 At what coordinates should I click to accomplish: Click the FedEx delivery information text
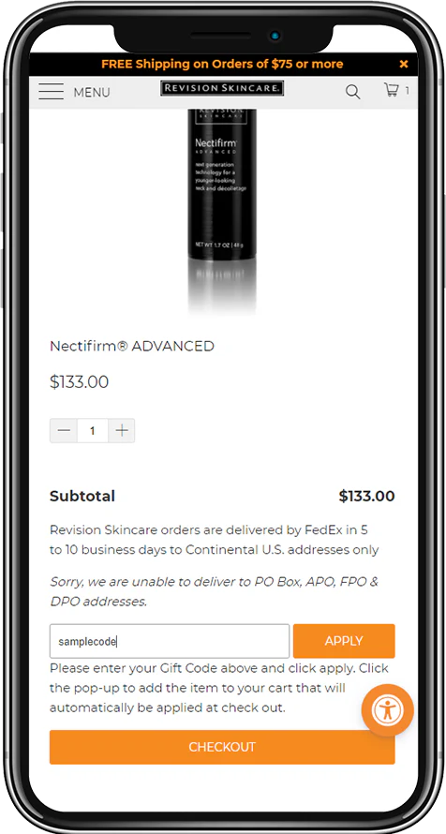pos(215,540)
